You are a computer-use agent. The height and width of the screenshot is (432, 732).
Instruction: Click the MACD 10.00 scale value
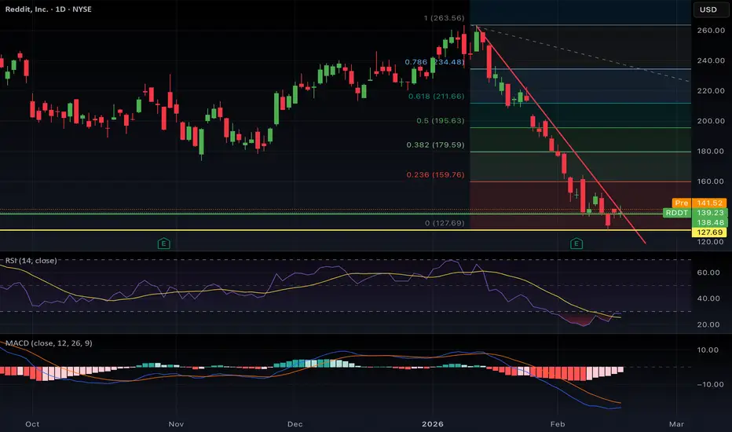708,350
